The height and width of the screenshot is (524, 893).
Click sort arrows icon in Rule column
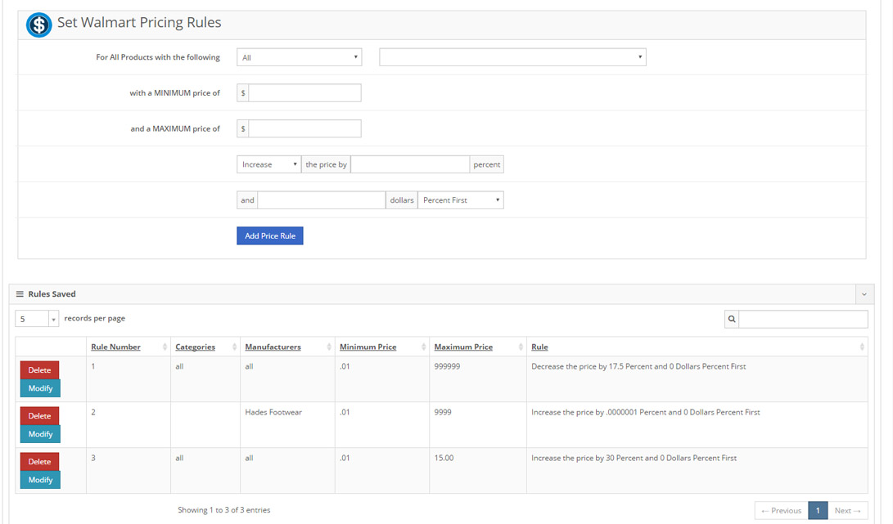pos(862,347)
